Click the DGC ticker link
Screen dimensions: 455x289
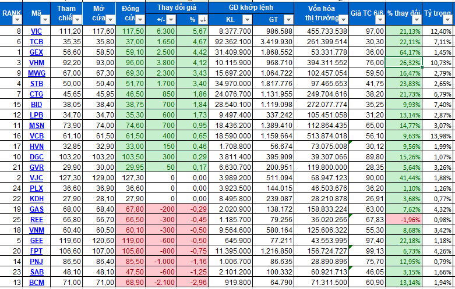pos(36,157)
